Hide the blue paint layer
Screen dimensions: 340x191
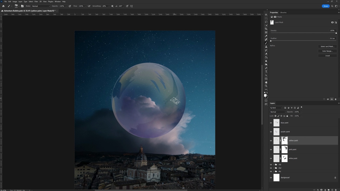[271, 123]
